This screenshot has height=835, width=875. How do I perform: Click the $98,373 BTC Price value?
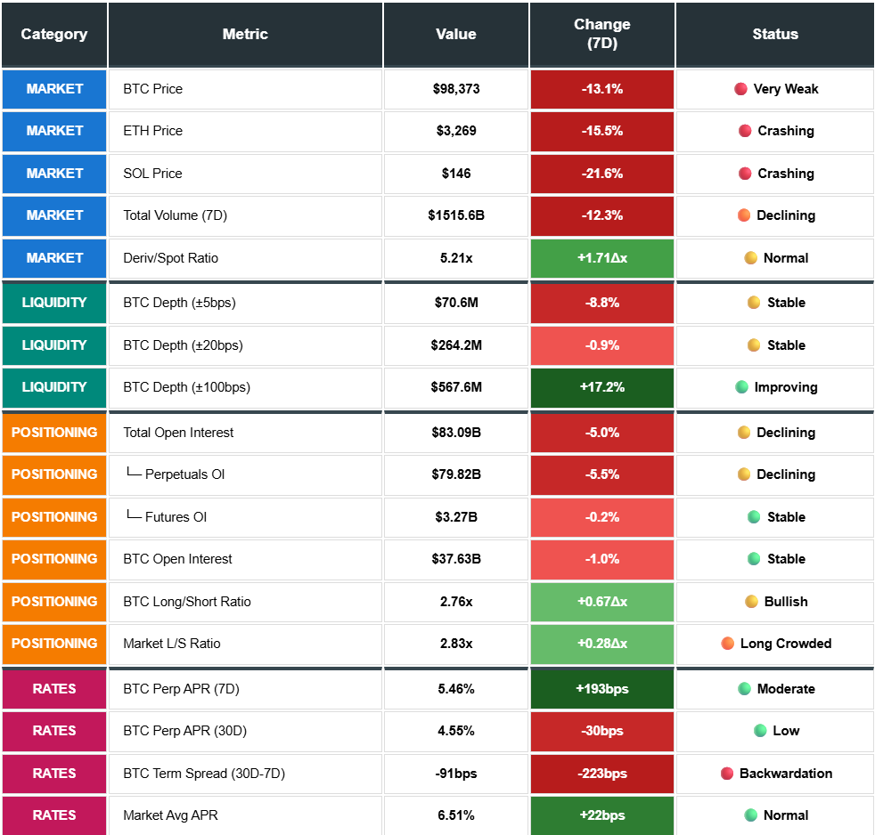456,89
